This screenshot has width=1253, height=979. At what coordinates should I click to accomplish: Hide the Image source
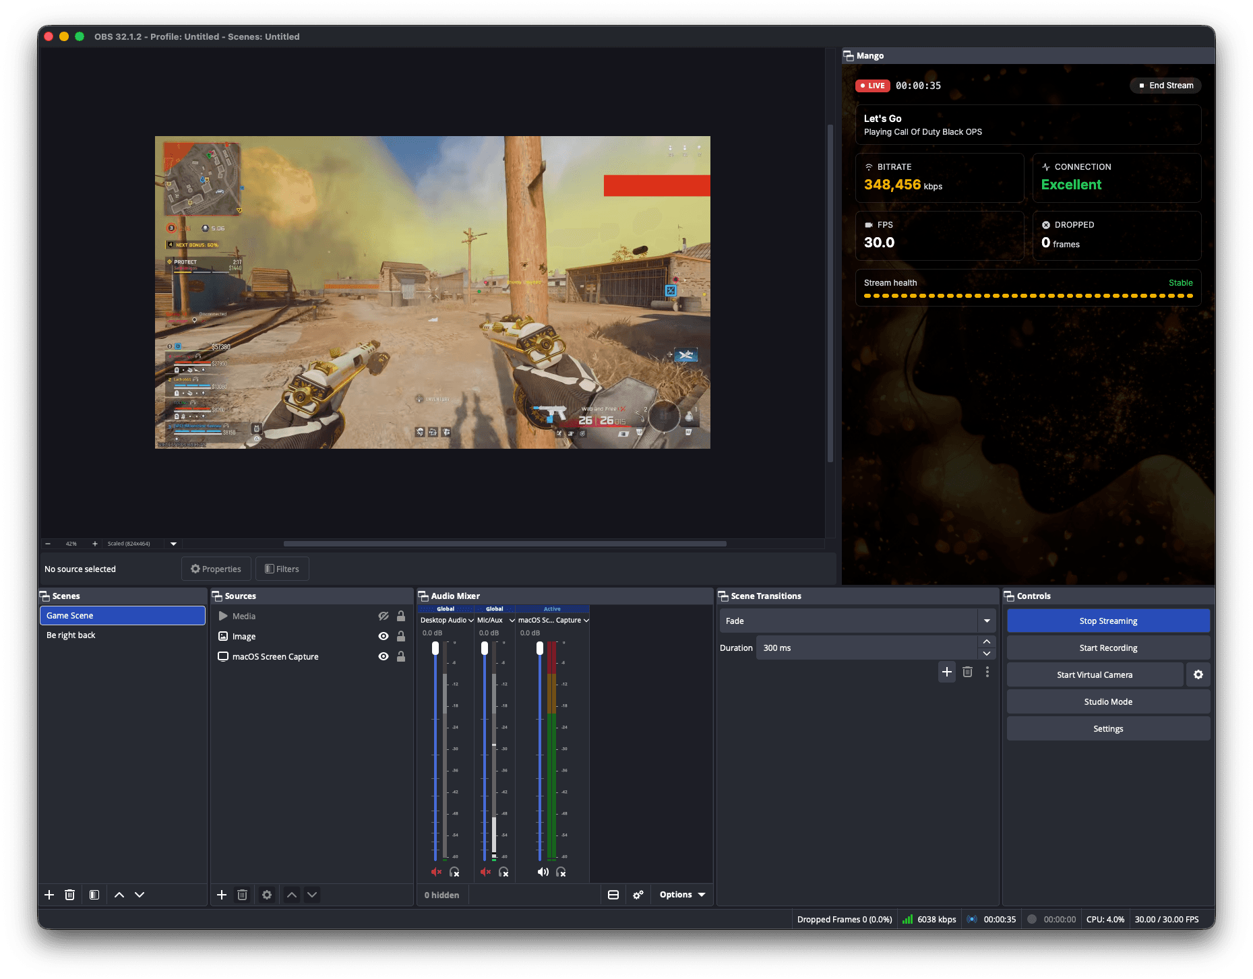click(384, 636)
